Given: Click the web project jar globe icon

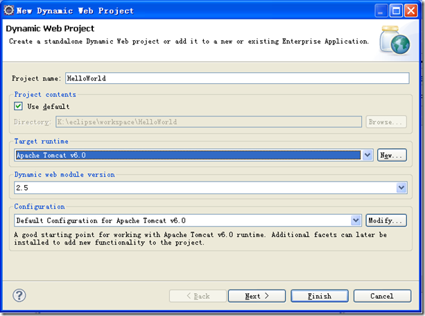Looking at the screenshot, I should pyautogui.click(x=395, y=40).
